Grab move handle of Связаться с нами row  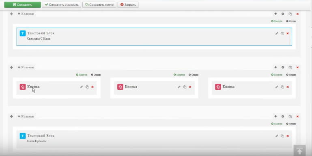coord(11,14)
